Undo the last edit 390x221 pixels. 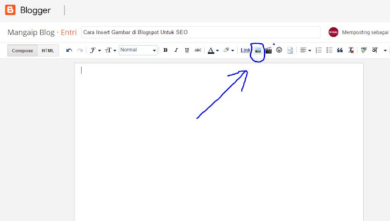click(x=69, y=51)
